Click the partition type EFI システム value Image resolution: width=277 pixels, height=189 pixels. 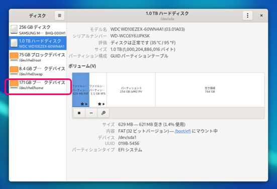(130, 150)
